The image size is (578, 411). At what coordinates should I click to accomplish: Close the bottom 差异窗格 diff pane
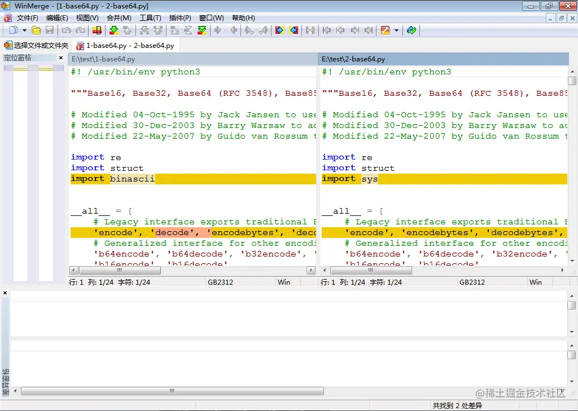coord(5,293)
